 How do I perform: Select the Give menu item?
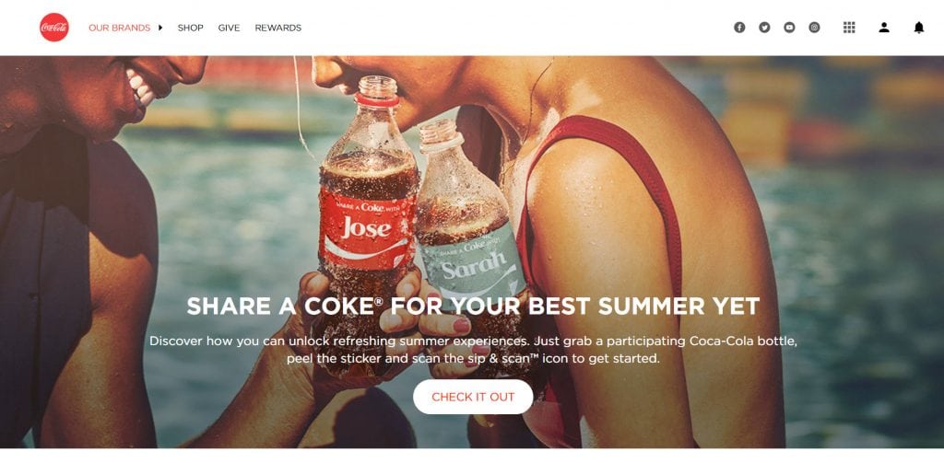tap(229, 28)
